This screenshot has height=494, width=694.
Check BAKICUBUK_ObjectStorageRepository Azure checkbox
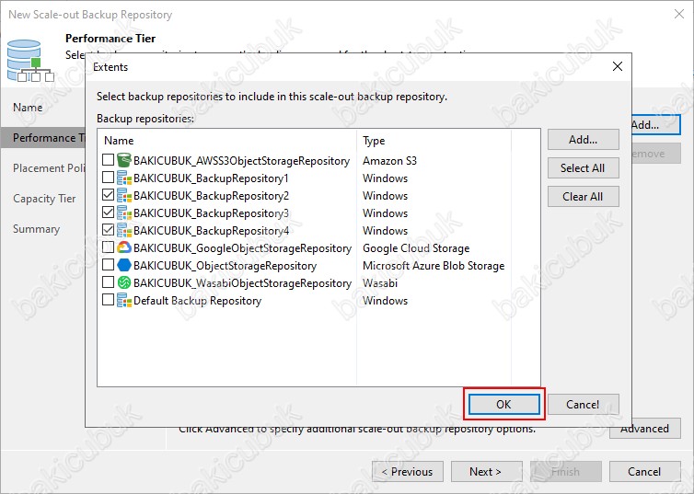[108, 264]
